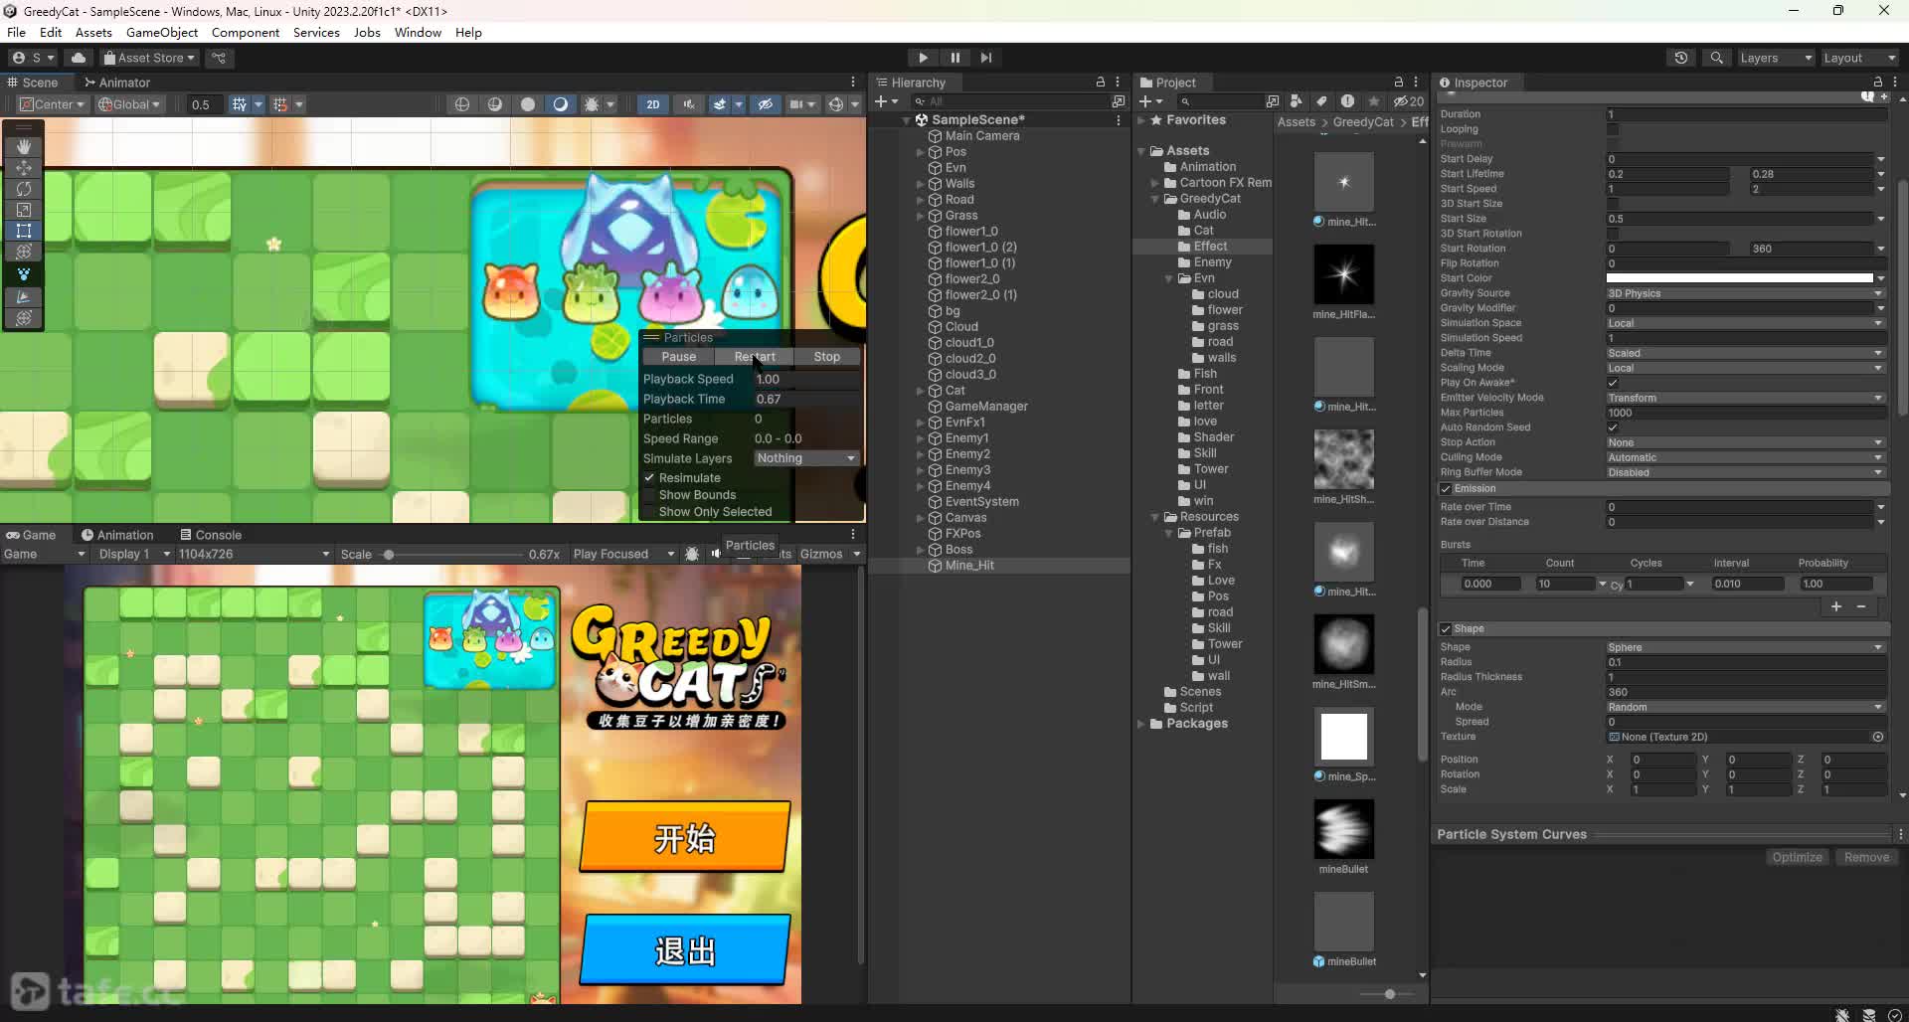
Task: Toggle the 3D Start Rotation checkbox
Action: pos(1613,234)
